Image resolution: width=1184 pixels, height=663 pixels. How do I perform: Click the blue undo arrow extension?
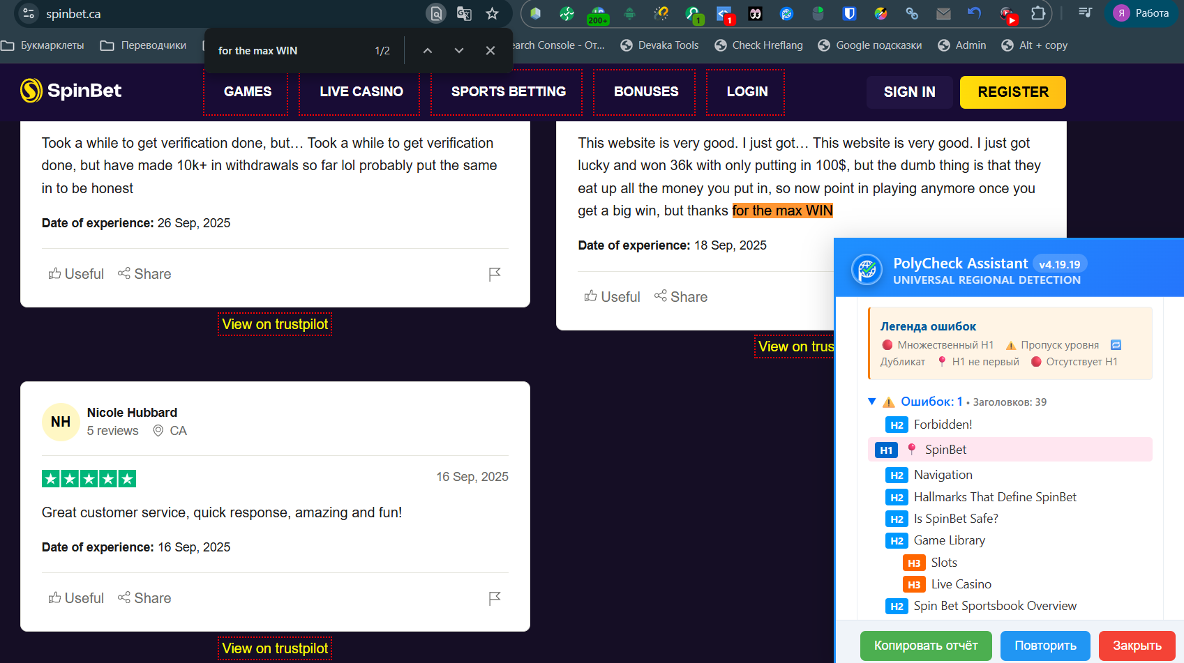coord(975,13)
